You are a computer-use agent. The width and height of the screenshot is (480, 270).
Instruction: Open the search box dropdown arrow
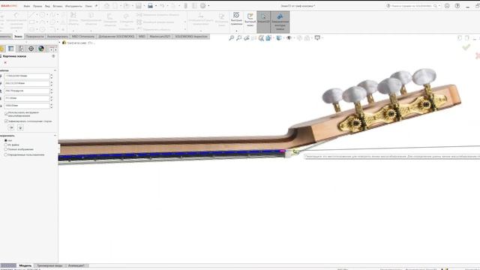click(439, 6)
